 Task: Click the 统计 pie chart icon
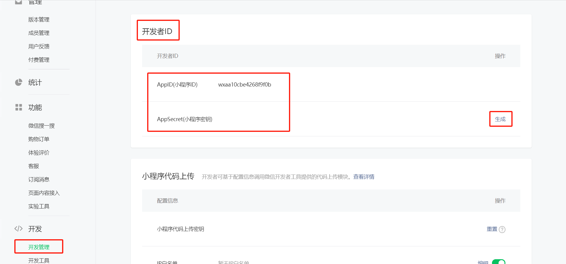pos(19,82)
